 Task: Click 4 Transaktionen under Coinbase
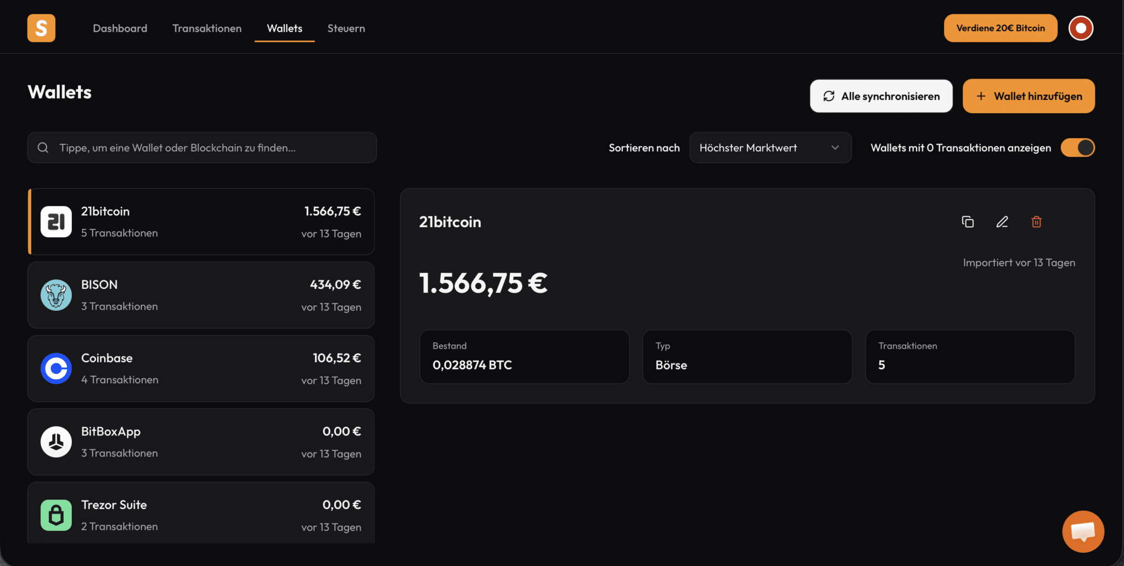tap(120, 380)
